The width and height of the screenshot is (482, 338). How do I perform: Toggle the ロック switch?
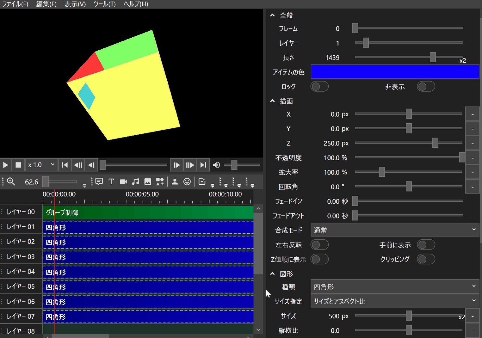click(319, 87)
